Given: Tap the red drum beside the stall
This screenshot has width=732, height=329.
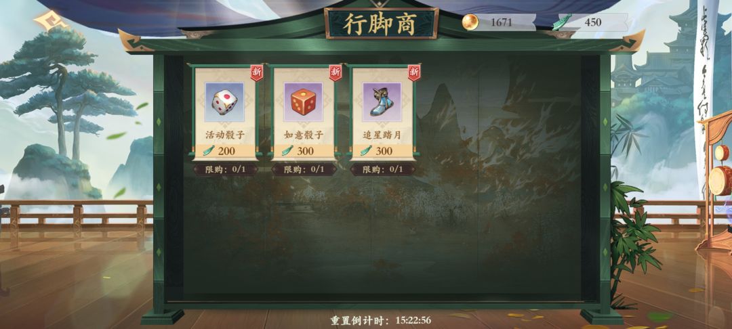Looking at the screenshot, I should click(x=720, y=180).
